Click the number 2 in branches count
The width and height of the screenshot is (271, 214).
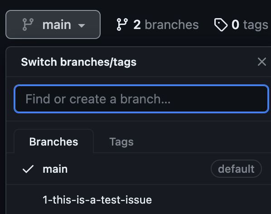(137, 25)
